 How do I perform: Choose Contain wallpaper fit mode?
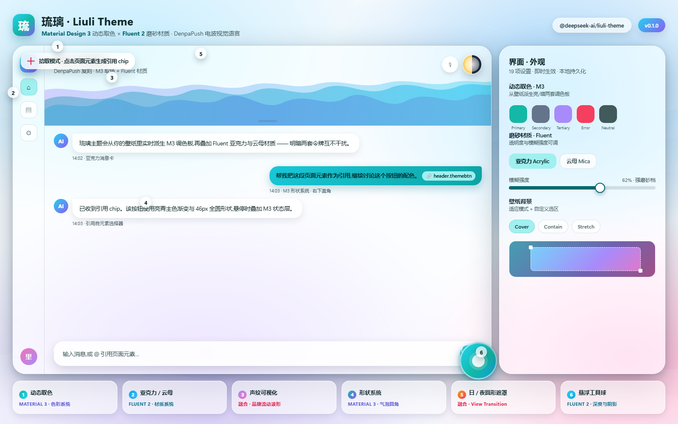click(553, 226)
